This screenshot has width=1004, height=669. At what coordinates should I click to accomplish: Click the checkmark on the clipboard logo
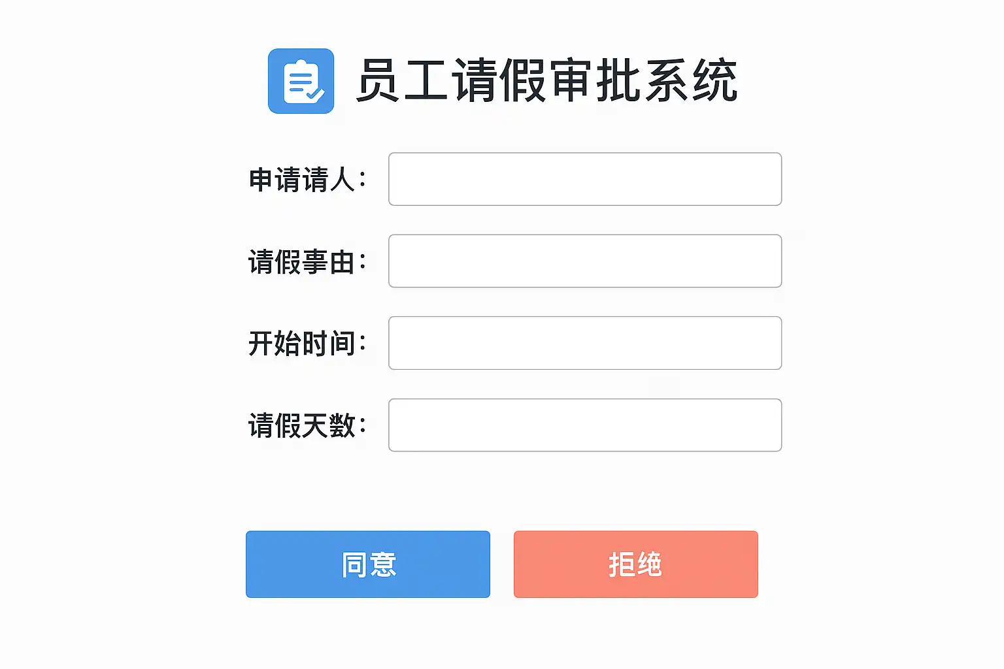coord(314,94)
